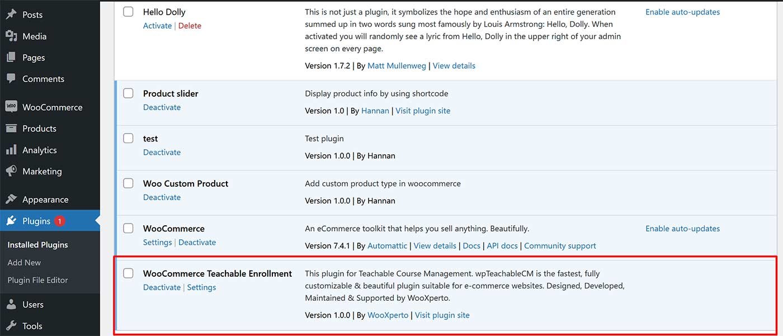
Task: Click the Marketing megaphone icon
Action: tap(11, 171)
